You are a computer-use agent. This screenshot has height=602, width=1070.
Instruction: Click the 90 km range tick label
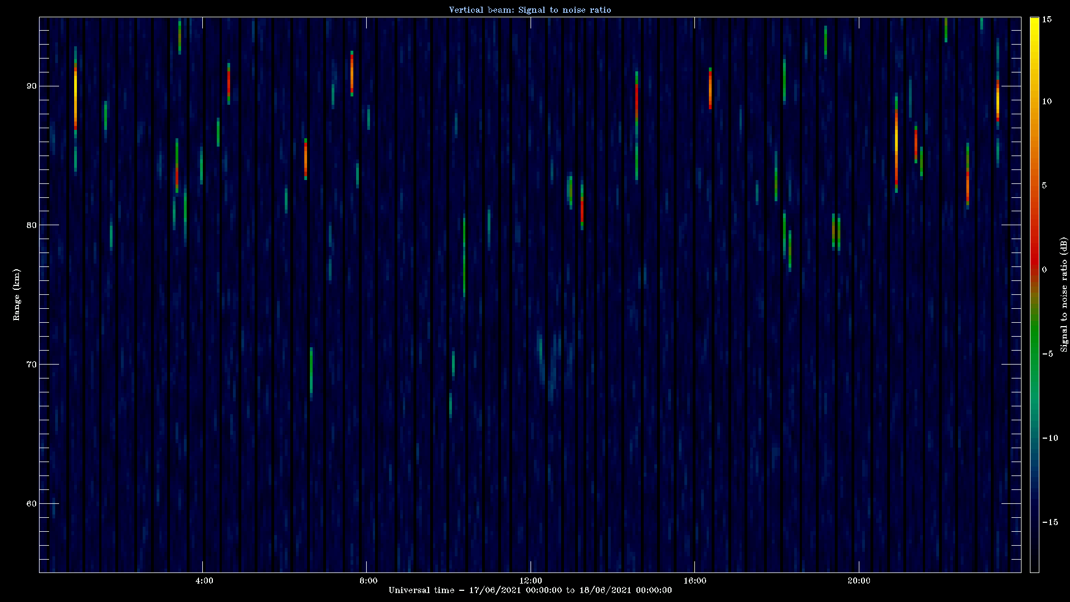31,86
